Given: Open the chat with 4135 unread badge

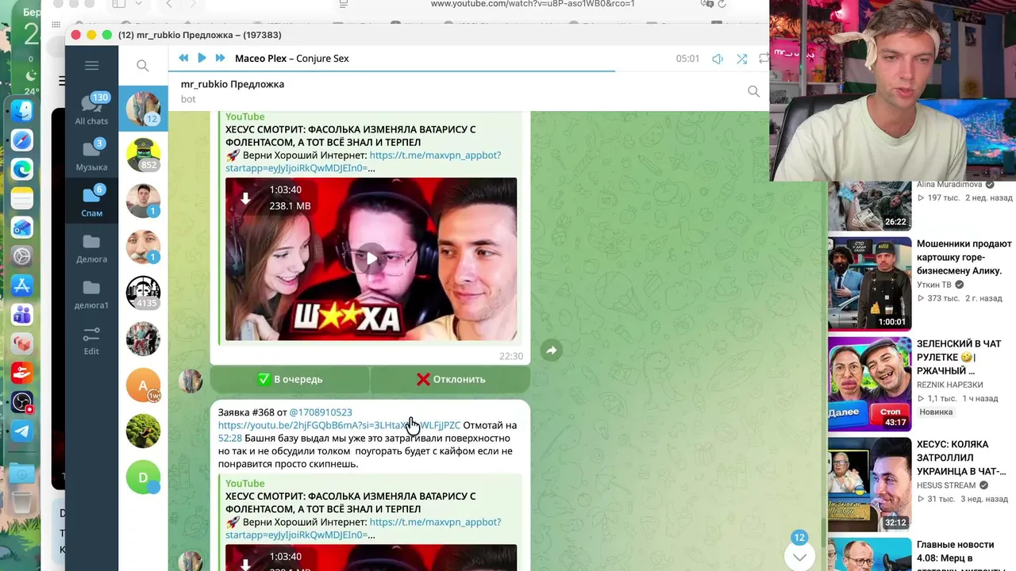Looking at the screenshot, I should (143, 293).
